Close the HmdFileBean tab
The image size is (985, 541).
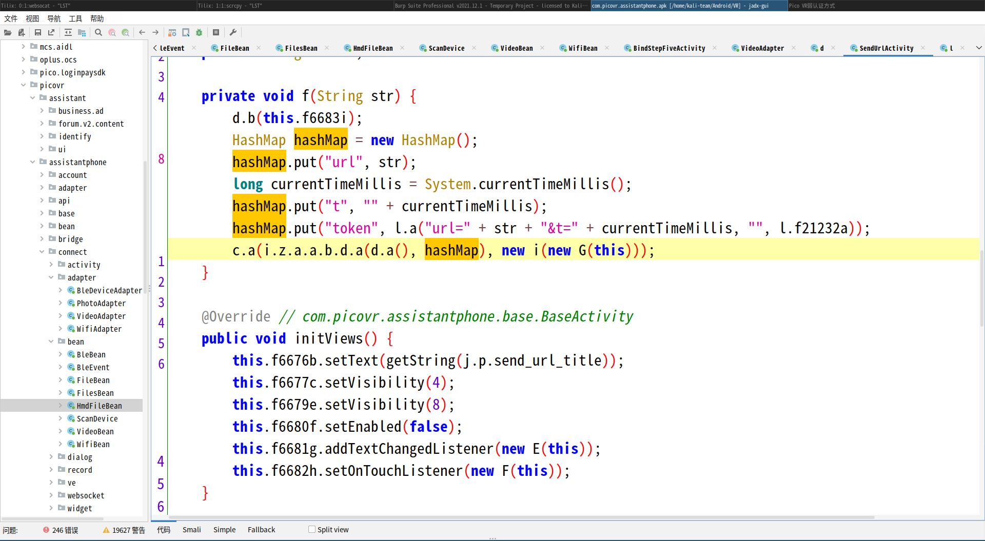coord(402,48)
